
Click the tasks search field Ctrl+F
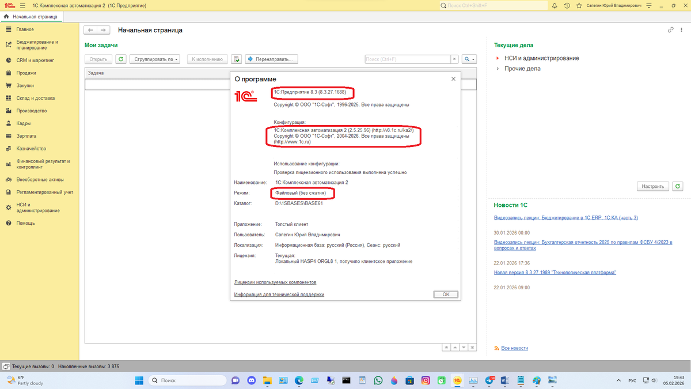tap(408, 59)
